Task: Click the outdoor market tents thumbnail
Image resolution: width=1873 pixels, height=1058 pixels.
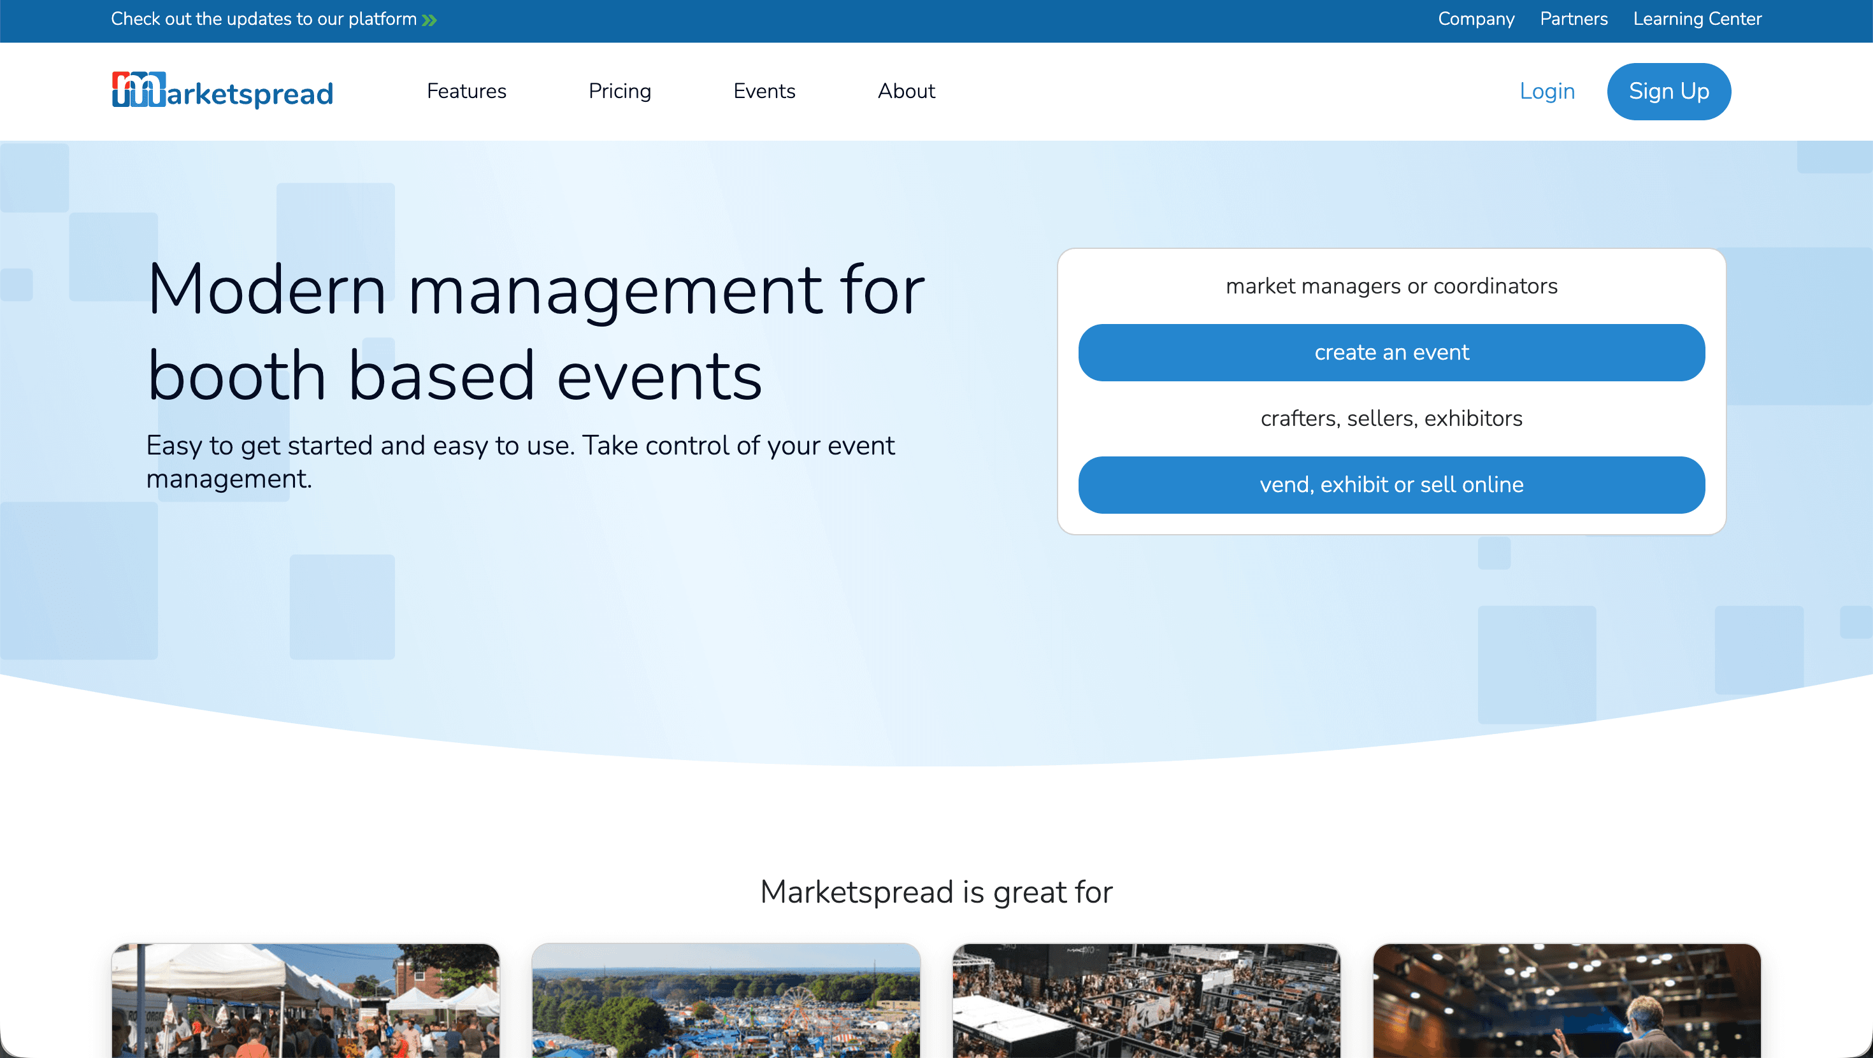Action: (306, 1003)
